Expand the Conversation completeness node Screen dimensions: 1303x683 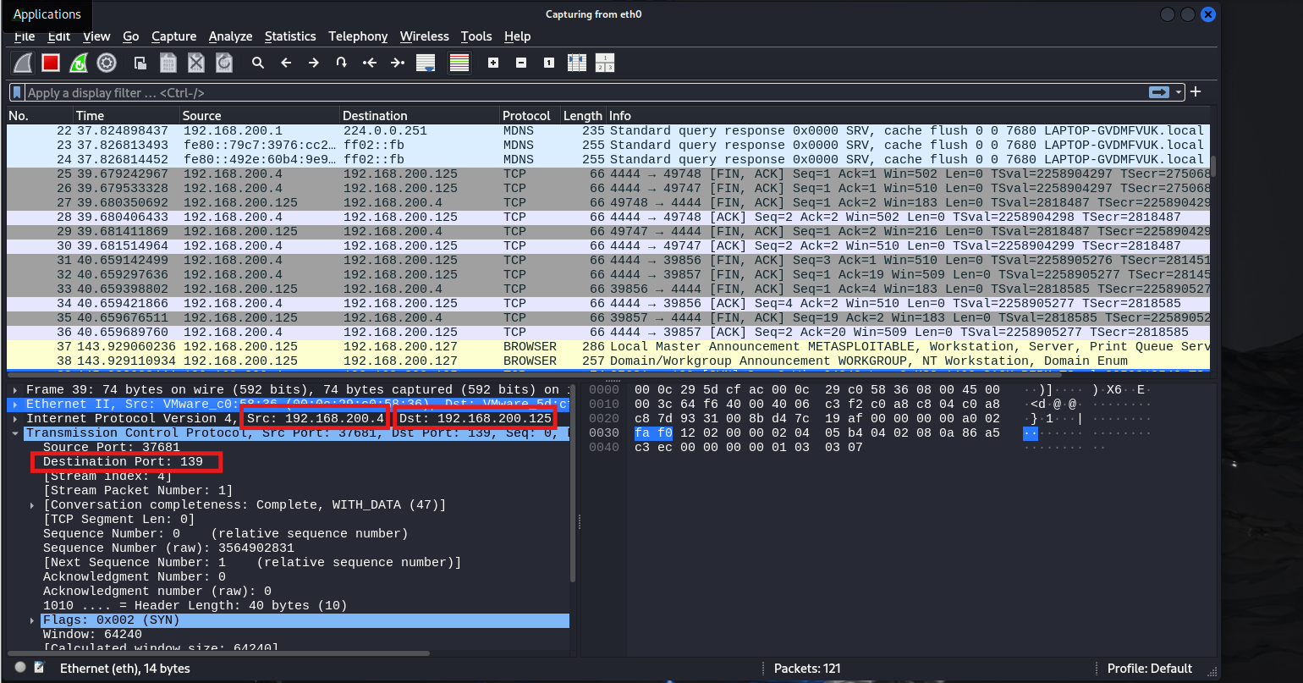[33, 504]
